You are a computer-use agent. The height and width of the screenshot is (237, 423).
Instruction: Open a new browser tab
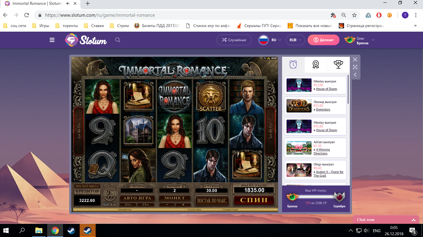pos(87,4)
